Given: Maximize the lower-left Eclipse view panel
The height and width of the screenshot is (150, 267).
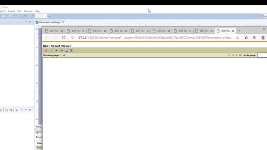Looking at the screenshot, I should click(x=30, y=110).
